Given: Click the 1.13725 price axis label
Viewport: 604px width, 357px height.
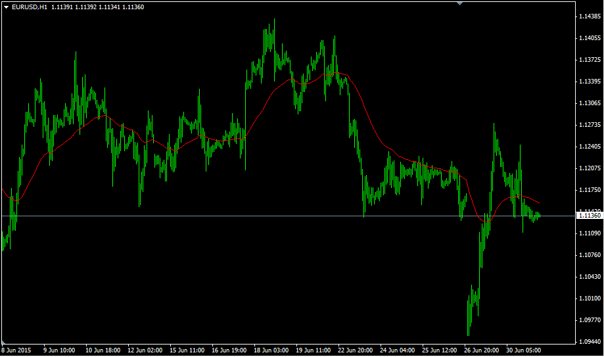Looking at the screenshot, I should [590, 60].
